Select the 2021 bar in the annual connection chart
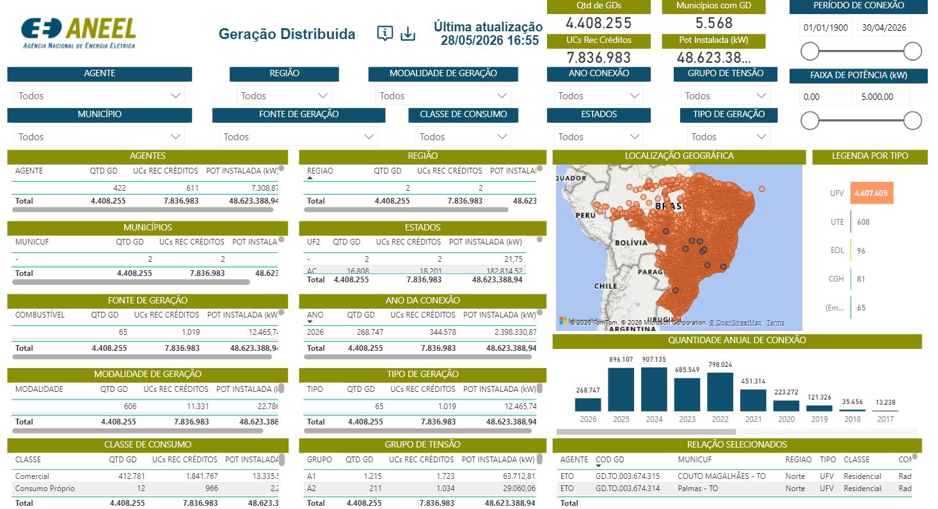This screenshot has width=938, height=509. point(753,400)
